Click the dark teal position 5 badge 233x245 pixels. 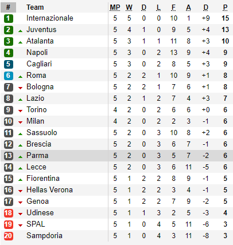tap(9, 64)
